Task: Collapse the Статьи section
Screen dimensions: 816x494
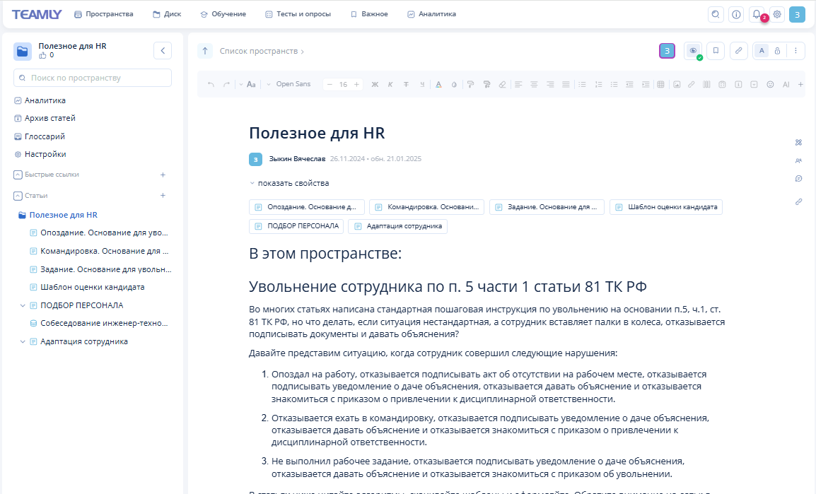Action: click(x=18, y=196)
